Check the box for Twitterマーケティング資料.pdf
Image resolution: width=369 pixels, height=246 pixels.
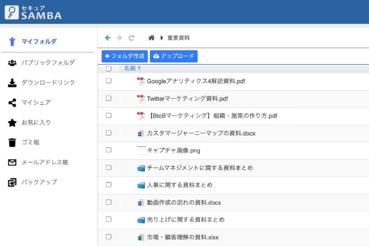[108, 98]
